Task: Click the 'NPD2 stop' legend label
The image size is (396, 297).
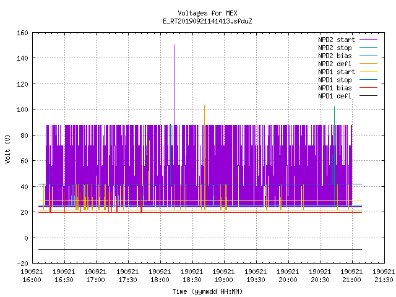Action: [335, 48]
